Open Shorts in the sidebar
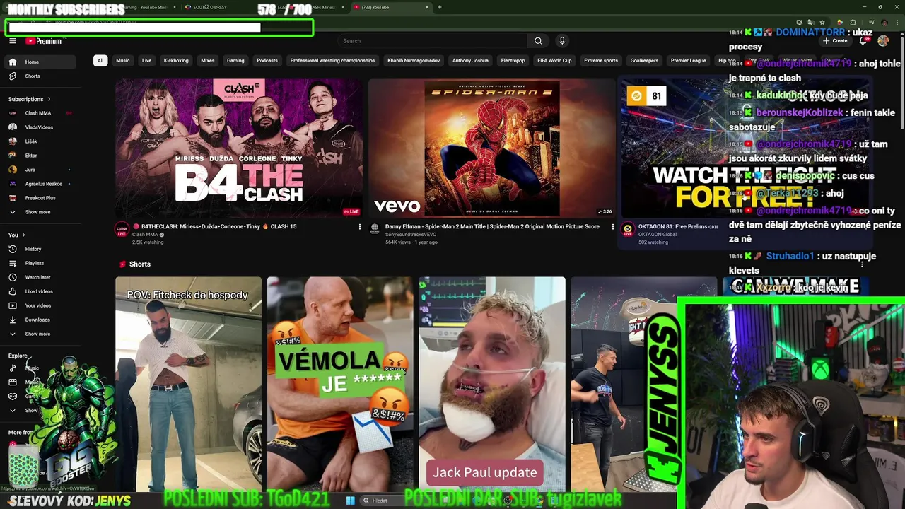Screen dimensions: 905x509 41,76
